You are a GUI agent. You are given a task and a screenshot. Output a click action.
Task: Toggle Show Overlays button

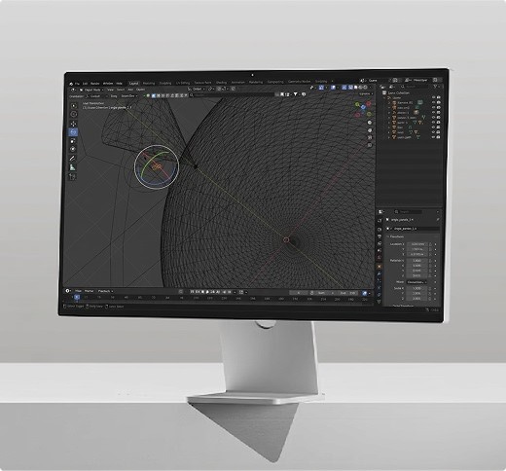333,88
